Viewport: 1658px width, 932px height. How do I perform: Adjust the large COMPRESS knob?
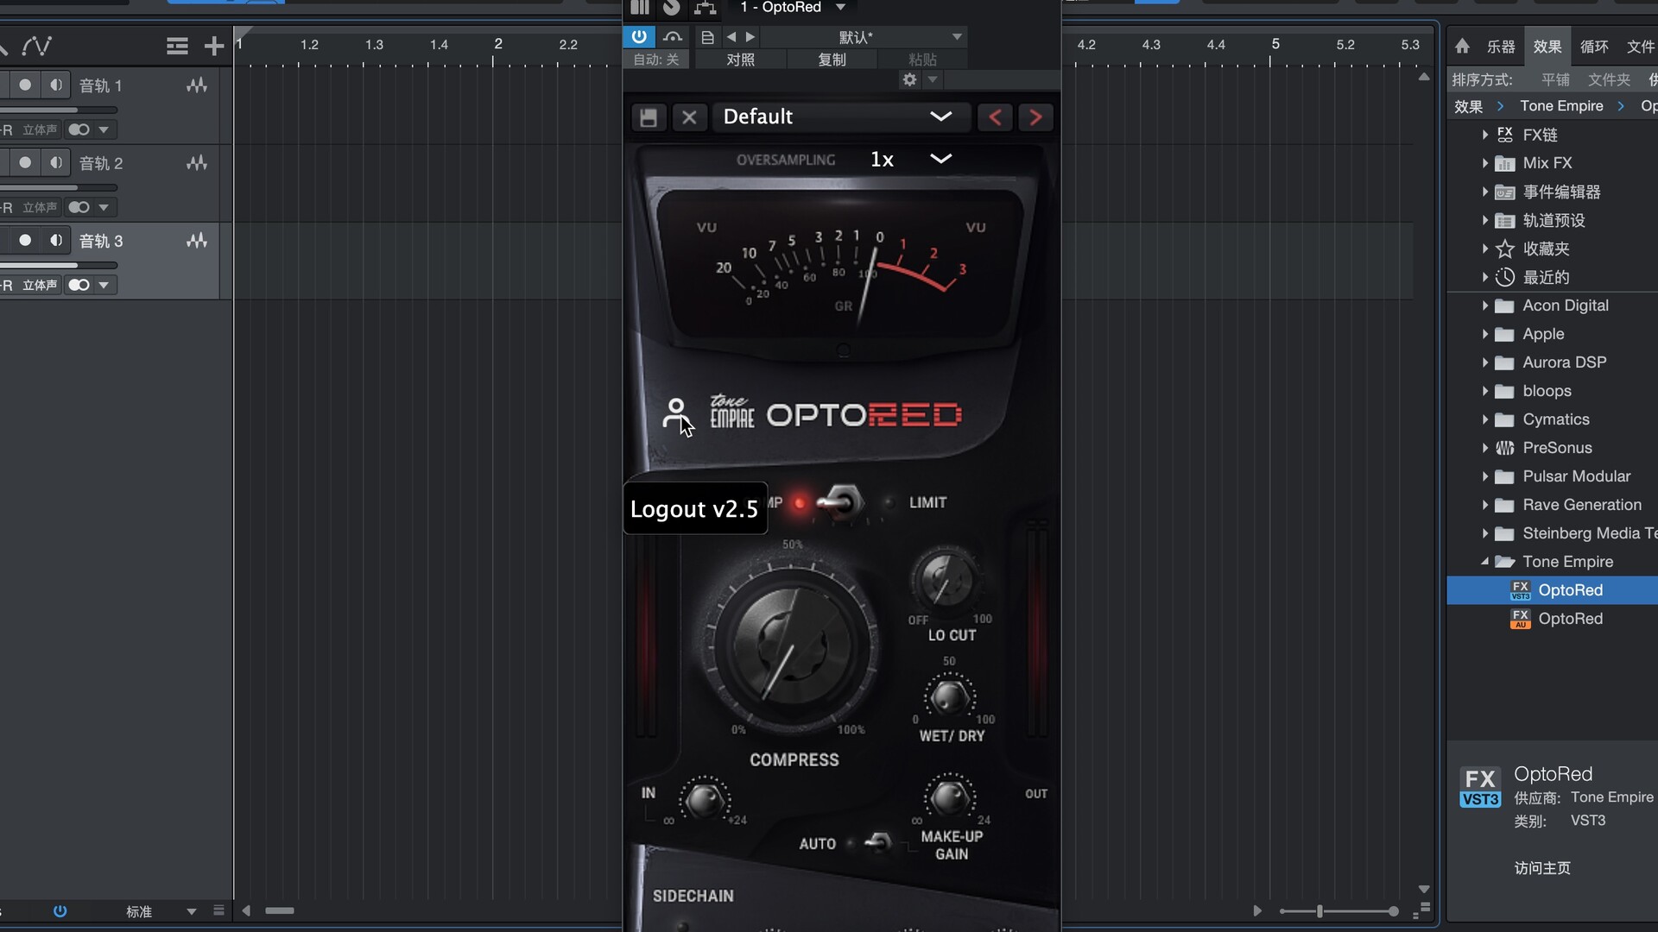[791, 646]
